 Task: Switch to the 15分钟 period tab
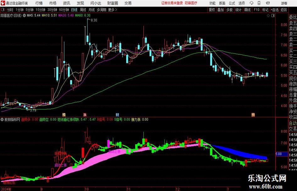tap(40, 10)
